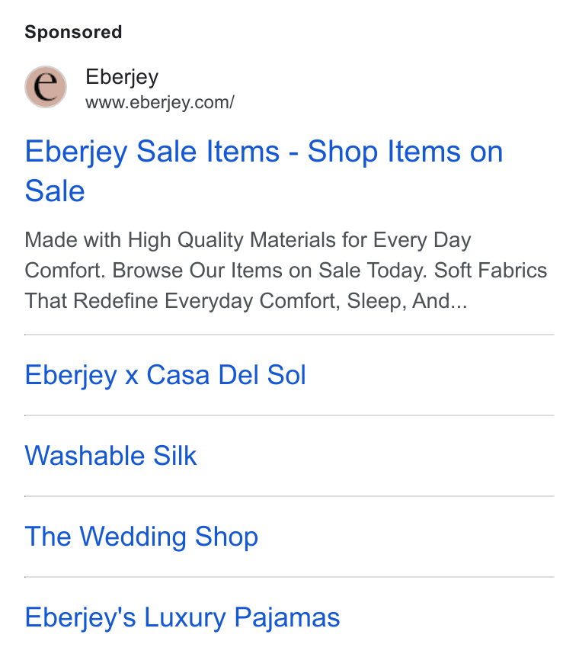Click the Sponsored label
Viewport: 579px width, 657px height.
click(73, 32)
